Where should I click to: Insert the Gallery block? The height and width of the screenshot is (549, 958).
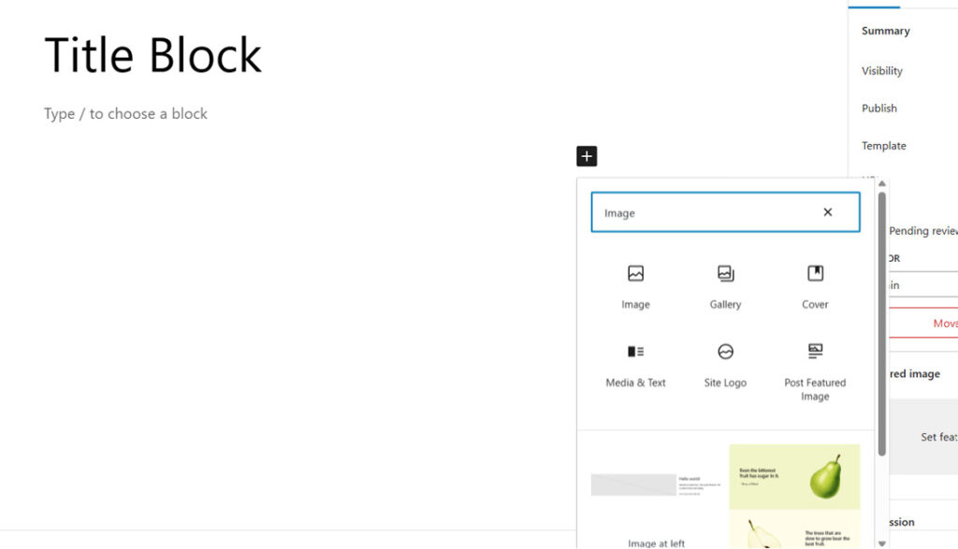(725, 287)
